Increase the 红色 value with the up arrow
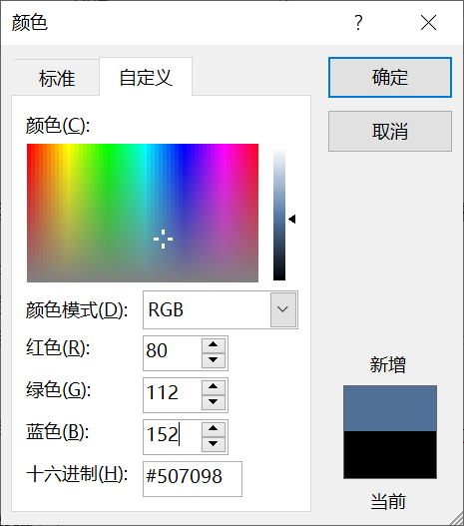The width and height of the screenshot is (464, 526). coord(214,345)
